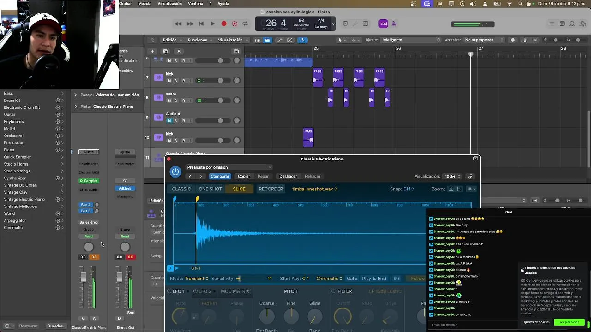Click Aceptar todas cookies button

(x=569, y=322)
